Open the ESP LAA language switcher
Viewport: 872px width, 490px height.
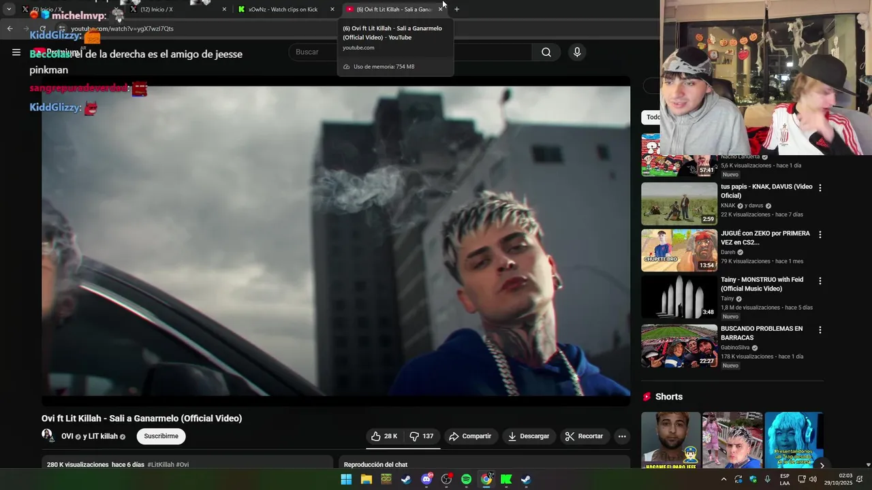pyautogui.click(x=785, y=479)
